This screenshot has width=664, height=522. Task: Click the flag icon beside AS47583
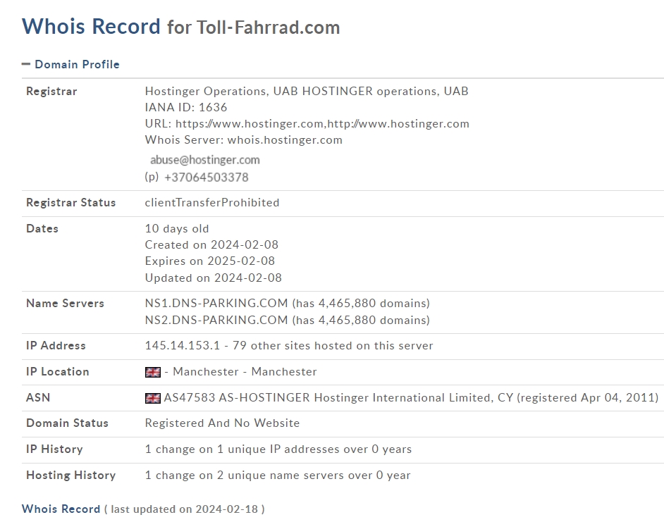click(x=152, y=399)
